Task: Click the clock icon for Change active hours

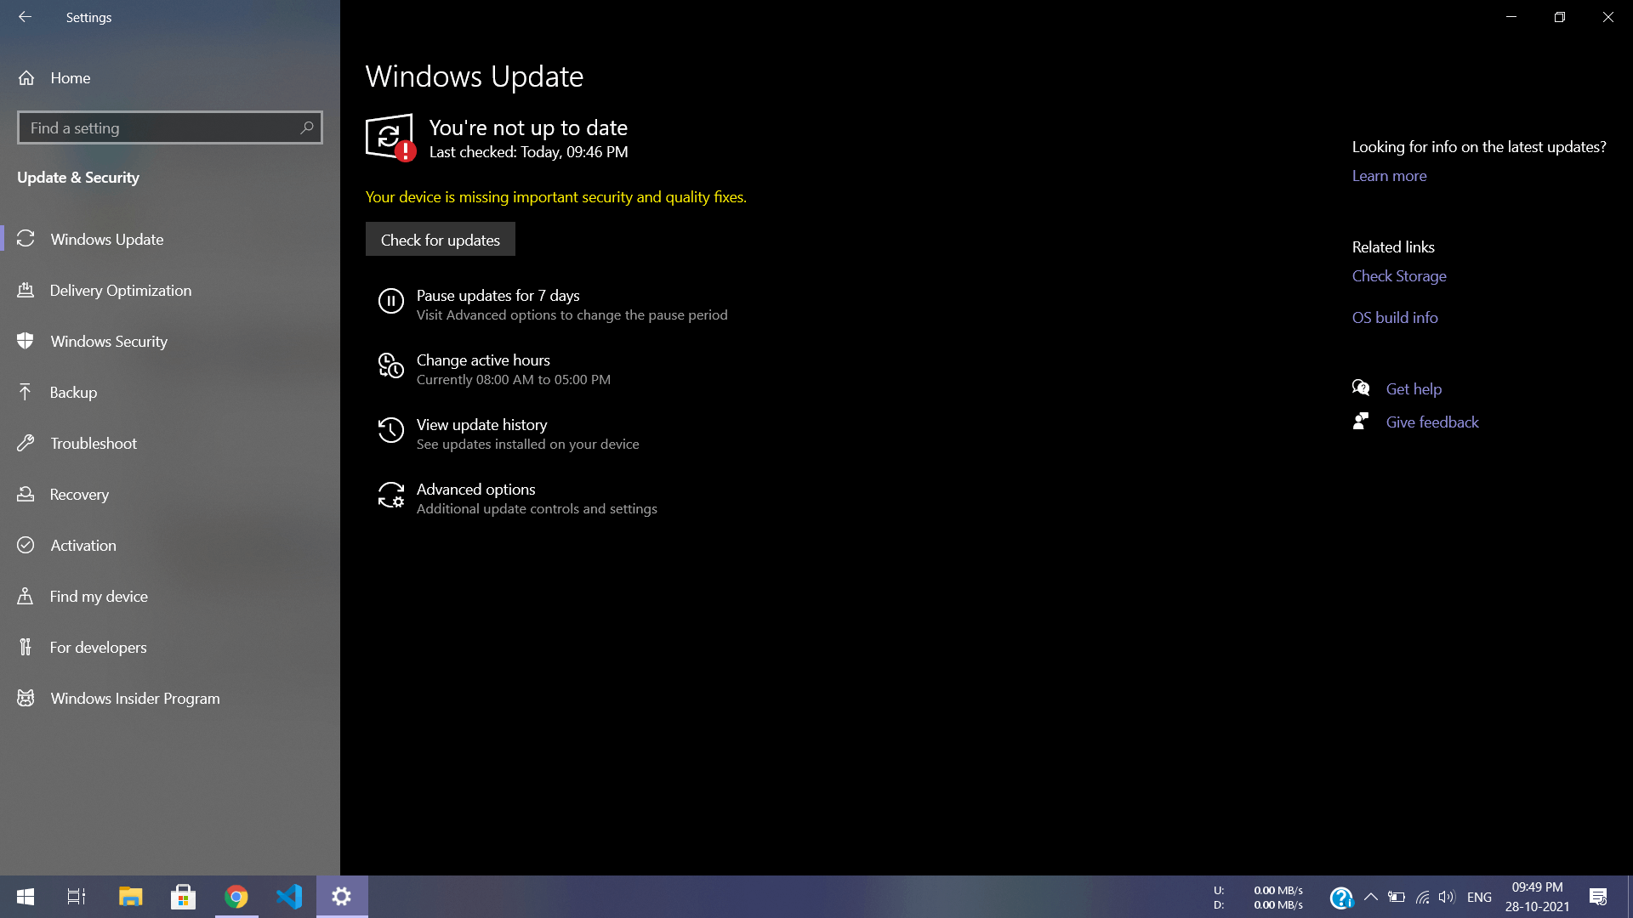Action: 390,365
